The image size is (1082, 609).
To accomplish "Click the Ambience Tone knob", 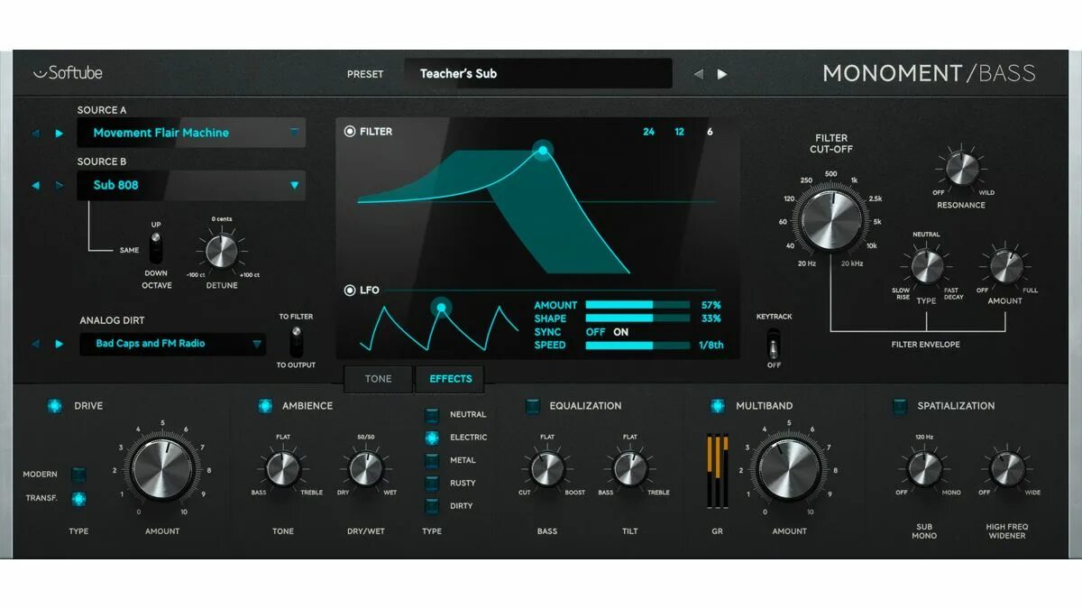I will coord(282,468).
